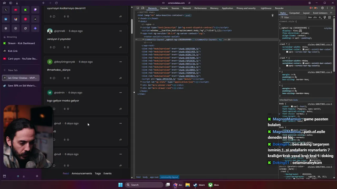
Task: Open the Announcements page link
Action: click(x=82, y=174)
